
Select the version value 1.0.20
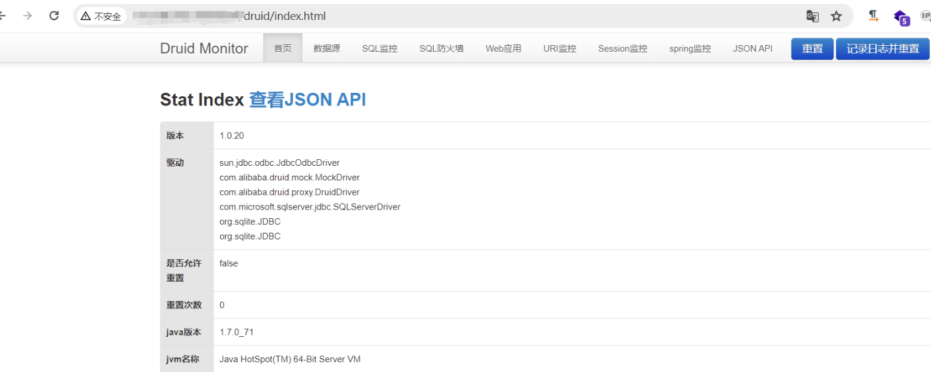click(x=231, y=135)
